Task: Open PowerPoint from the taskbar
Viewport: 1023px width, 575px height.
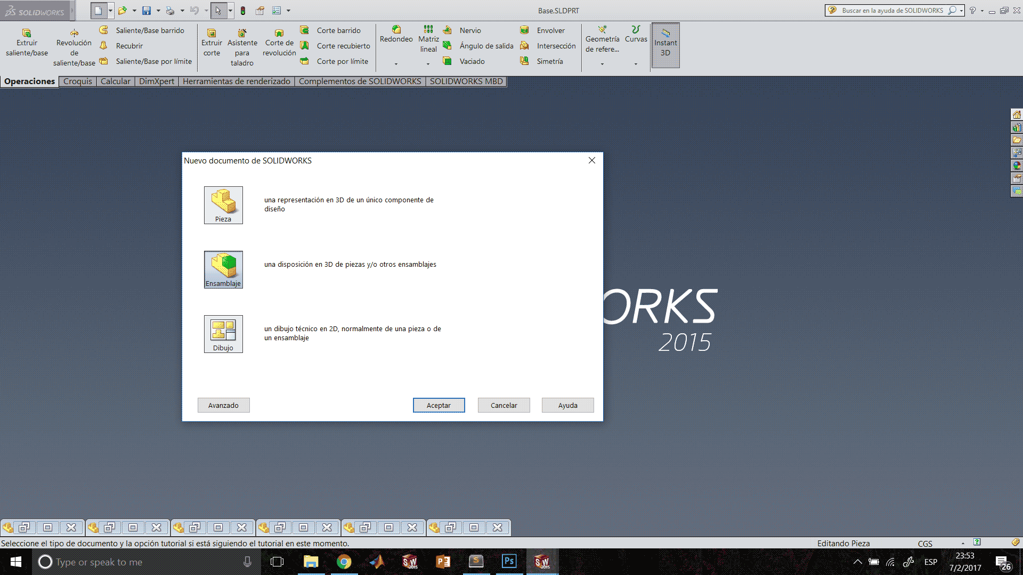Action: coord(443,562)
